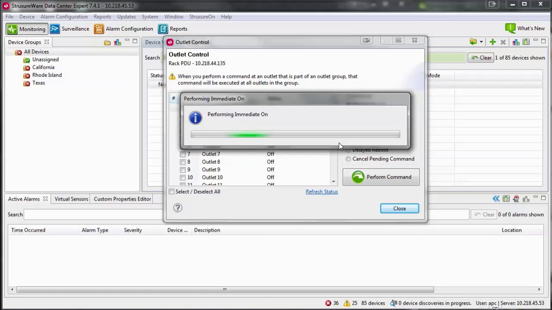
Task: Click device discoveries icon in status bar
Action: coord(393,303)
